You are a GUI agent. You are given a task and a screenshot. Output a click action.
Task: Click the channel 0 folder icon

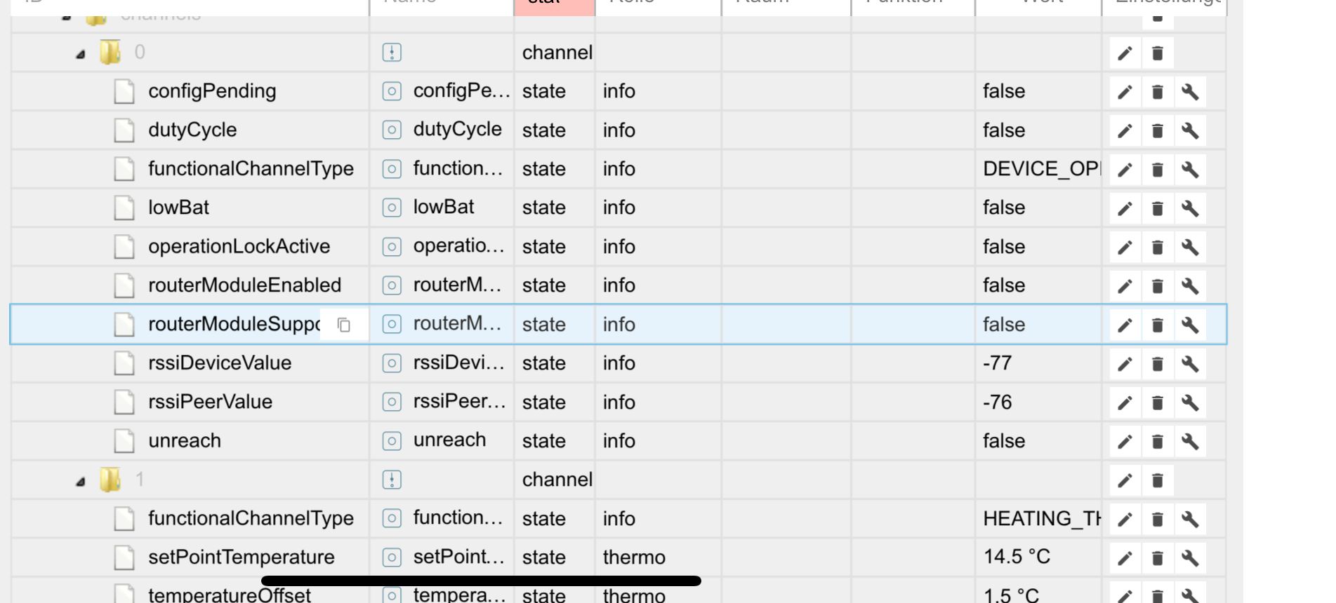[x=110, y=52]
